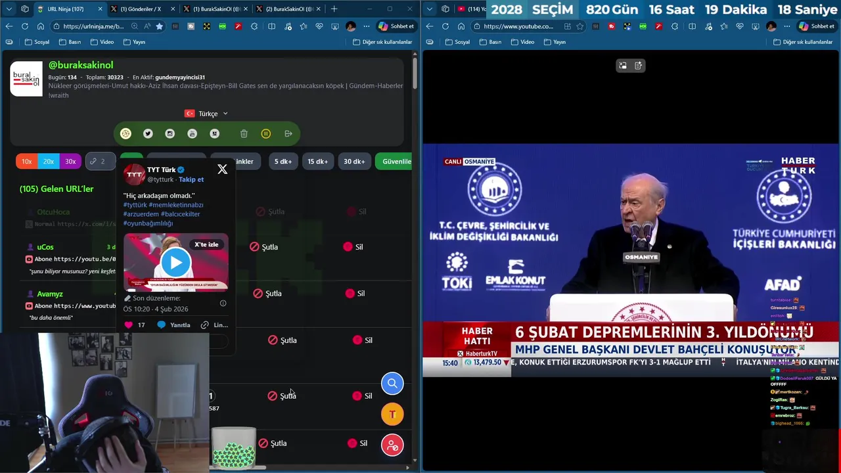Screen dimensions: 841x473
Task: Filter by YouTube icon in green toolbar
Action: pyautogui.click(x=192, y=133)
